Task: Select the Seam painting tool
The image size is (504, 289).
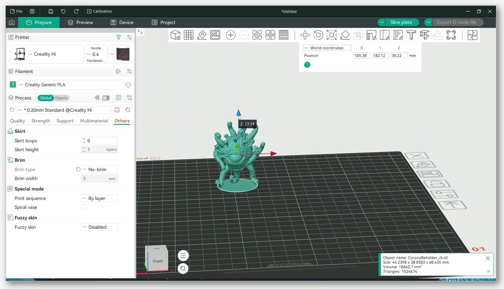Action: pos(385,35)
